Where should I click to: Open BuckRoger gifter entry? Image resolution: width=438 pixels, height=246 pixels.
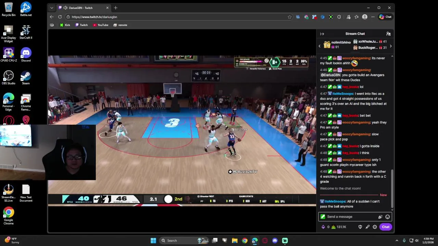pos(370,48)
